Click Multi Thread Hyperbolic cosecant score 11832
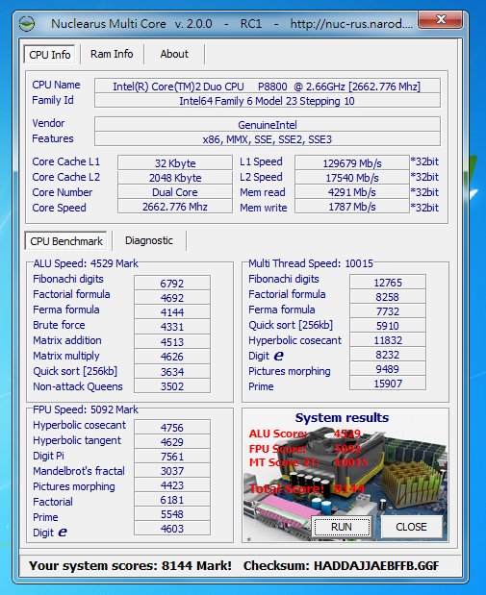The height and width of the screenshot is (595, 486). [x=388, y=340]
